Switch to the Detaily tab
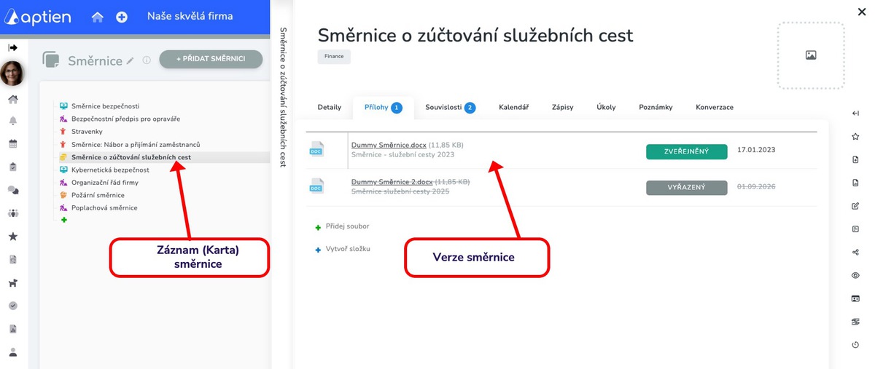Viewport: 875px width, 369px height. point(330,107)
